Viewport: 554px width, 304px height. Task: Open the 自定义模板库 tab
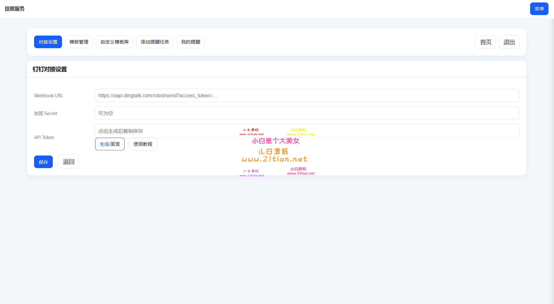pos(114,42)
